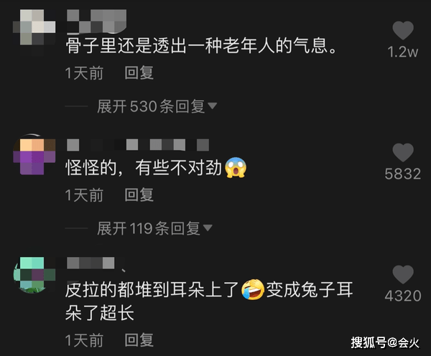Image resolution: width=431 pixels, height=356 pixels.
Task: Select the comment text 怪怪的，有些不对劲
Action: [x=144, y=167]
